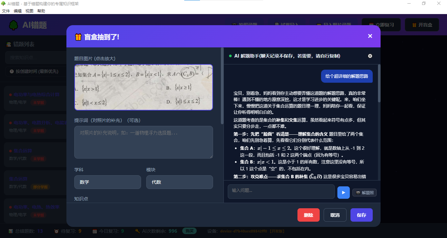Click the 知识点 label
The height and width of the screenshot is (238, 447).
pyautogui.click(x=81, y=198)
